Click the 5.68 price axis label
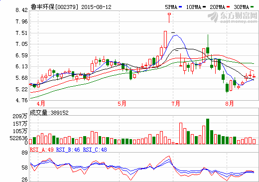 [21, 78]
